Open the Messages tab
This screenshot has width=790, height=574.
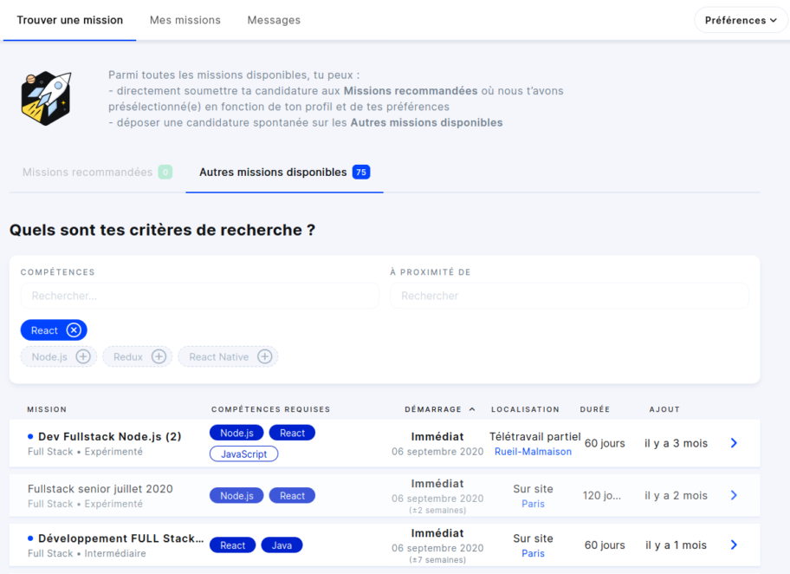(x=274, y=19)
